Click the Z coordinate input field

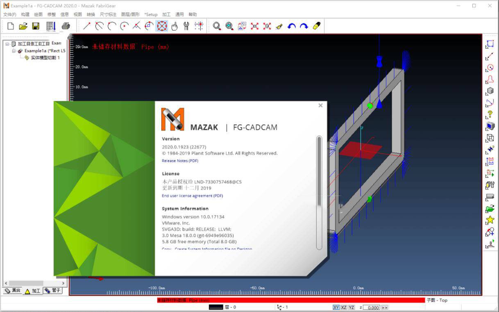pos(372,307)
